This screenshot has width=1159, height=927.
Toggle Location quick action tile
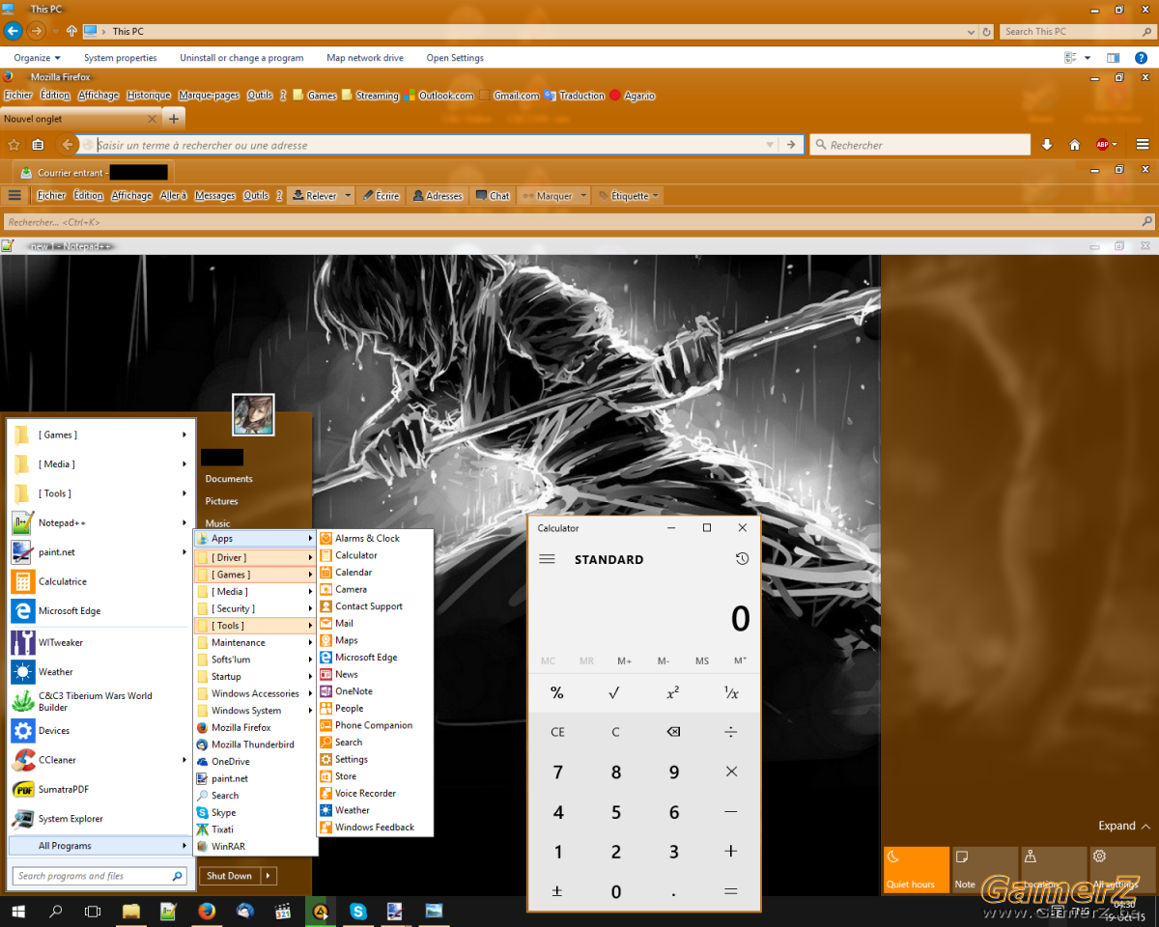(1054, 870)
